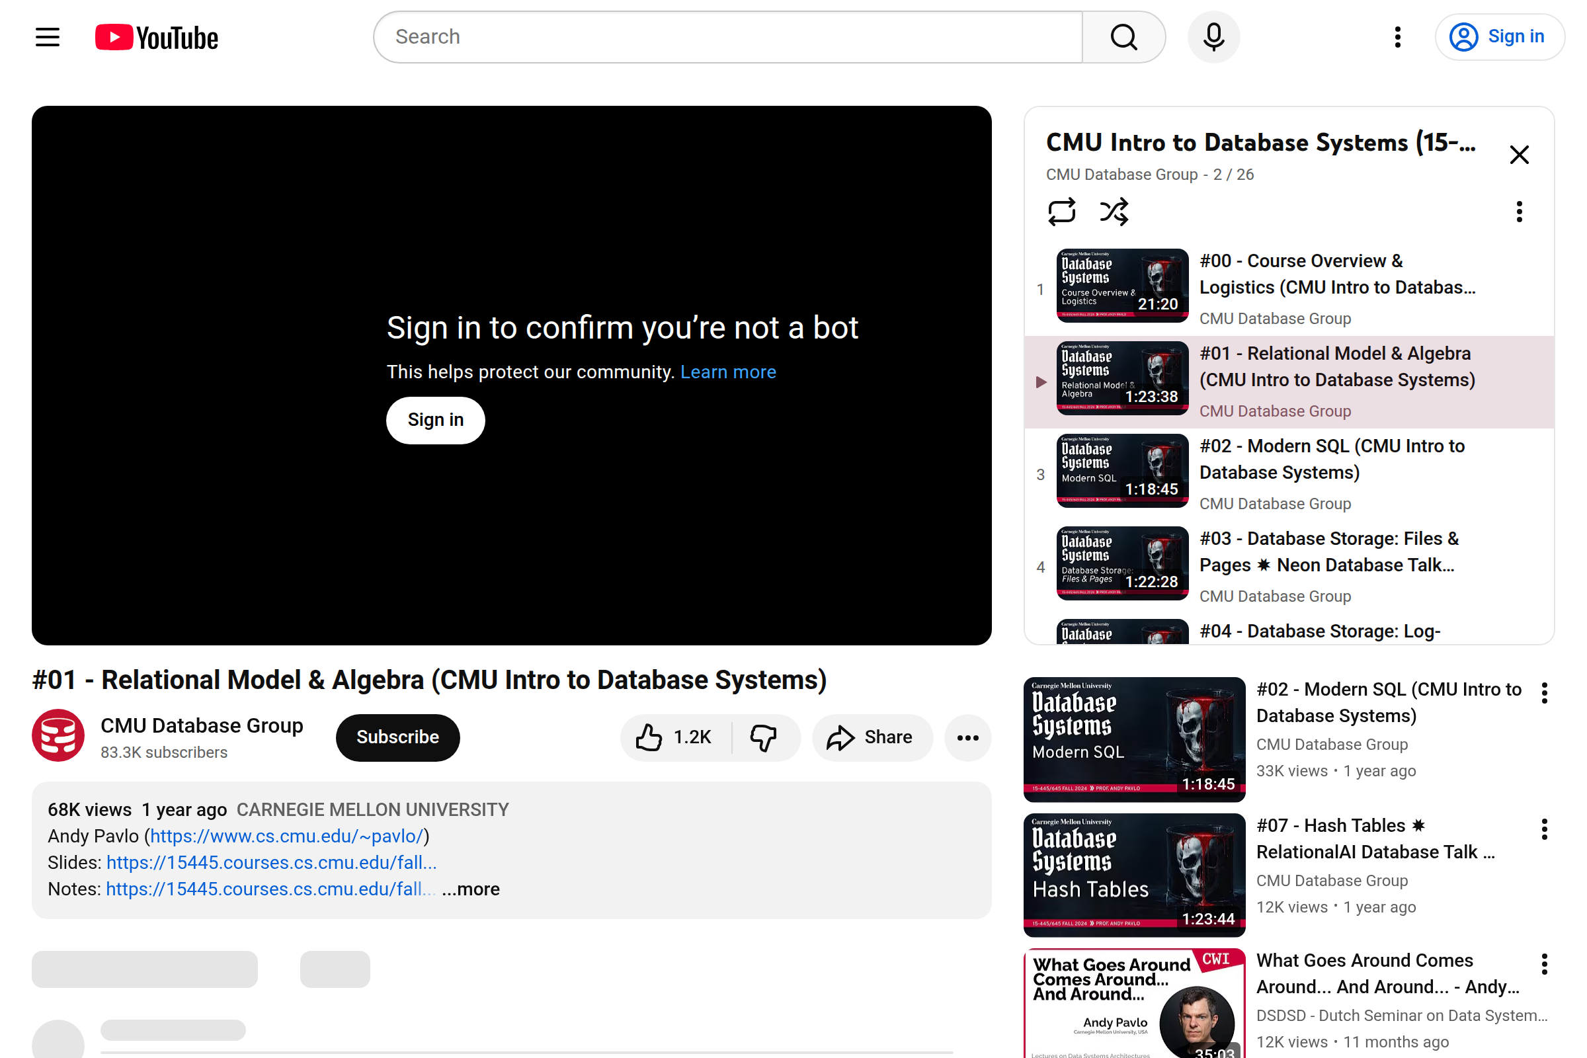Open the CMU Database Group channel name below the video
This screenshot has width=1587, height=1058.
[x=202, y=725]
